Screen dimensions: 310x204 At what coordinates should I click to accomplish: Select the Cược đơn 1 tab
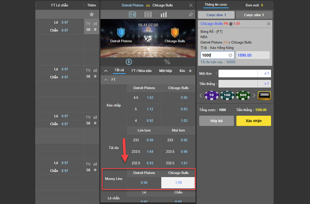tap(216, 15)
